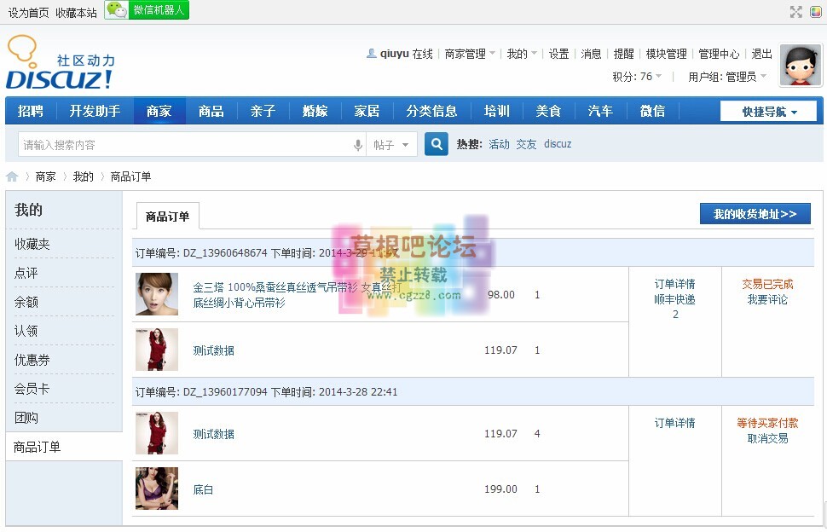Viewport: 827px width, 532px height.
Task: Click the fullscreen expand icon at top right
Action: pyautogui.click(x=796, y=11)
